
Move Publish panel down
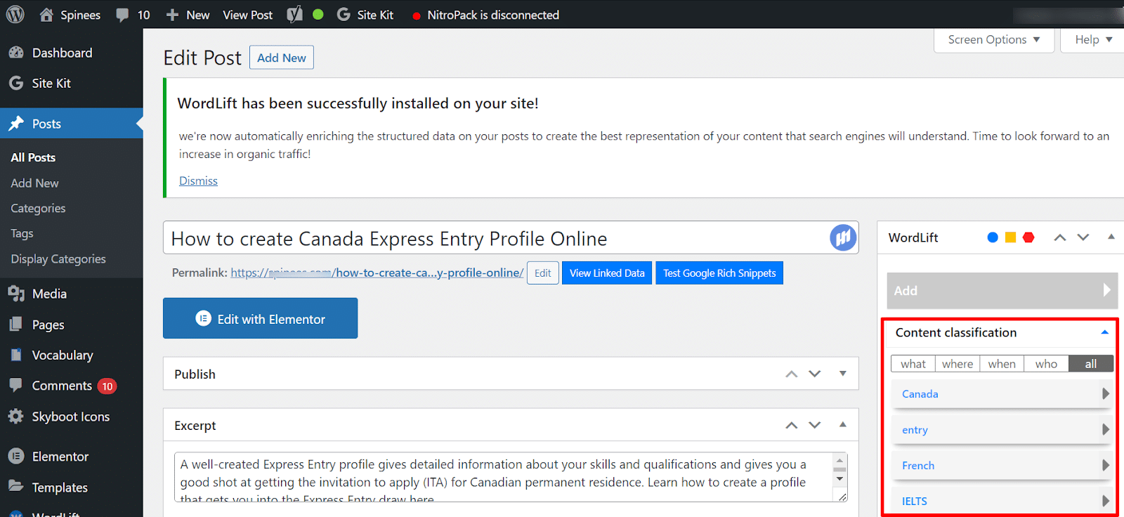(x=815, y=374)
